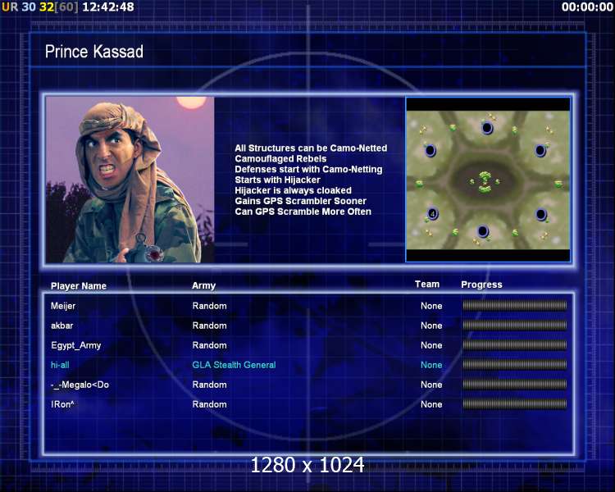Click akbar's team value None
Screen dimensions: 615x492
(431, 326)
